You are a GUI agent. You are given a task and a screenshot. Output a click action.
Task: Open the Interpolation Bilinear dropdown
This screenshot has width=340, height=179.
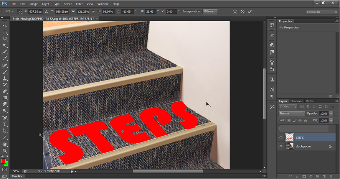(x=210, y=11)
